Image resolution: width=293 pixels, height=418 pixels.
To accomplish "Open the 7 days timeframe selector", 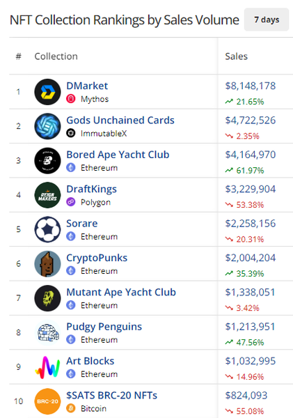I will click(x=267, y=20).
